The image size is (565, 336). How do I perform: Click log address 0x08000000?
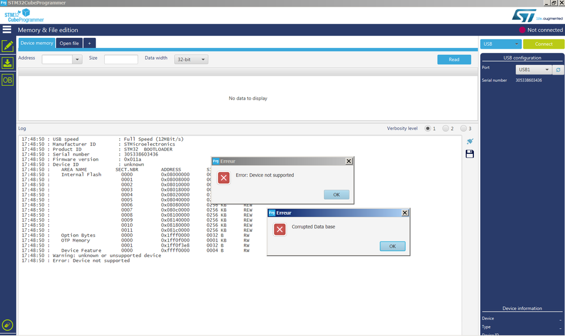(x=175, y=175)
